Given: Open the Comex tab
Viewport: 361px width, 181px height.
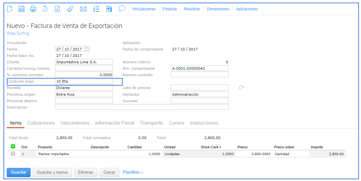Looking at the screenshot, I should pyautogui.click(x=176, y=123).
